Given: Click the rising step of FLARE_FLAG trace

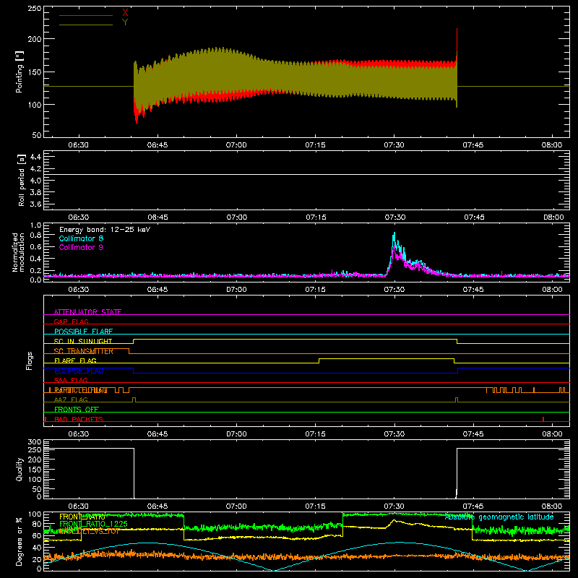Looking at the screenshot, I should (x=319, y=361).
